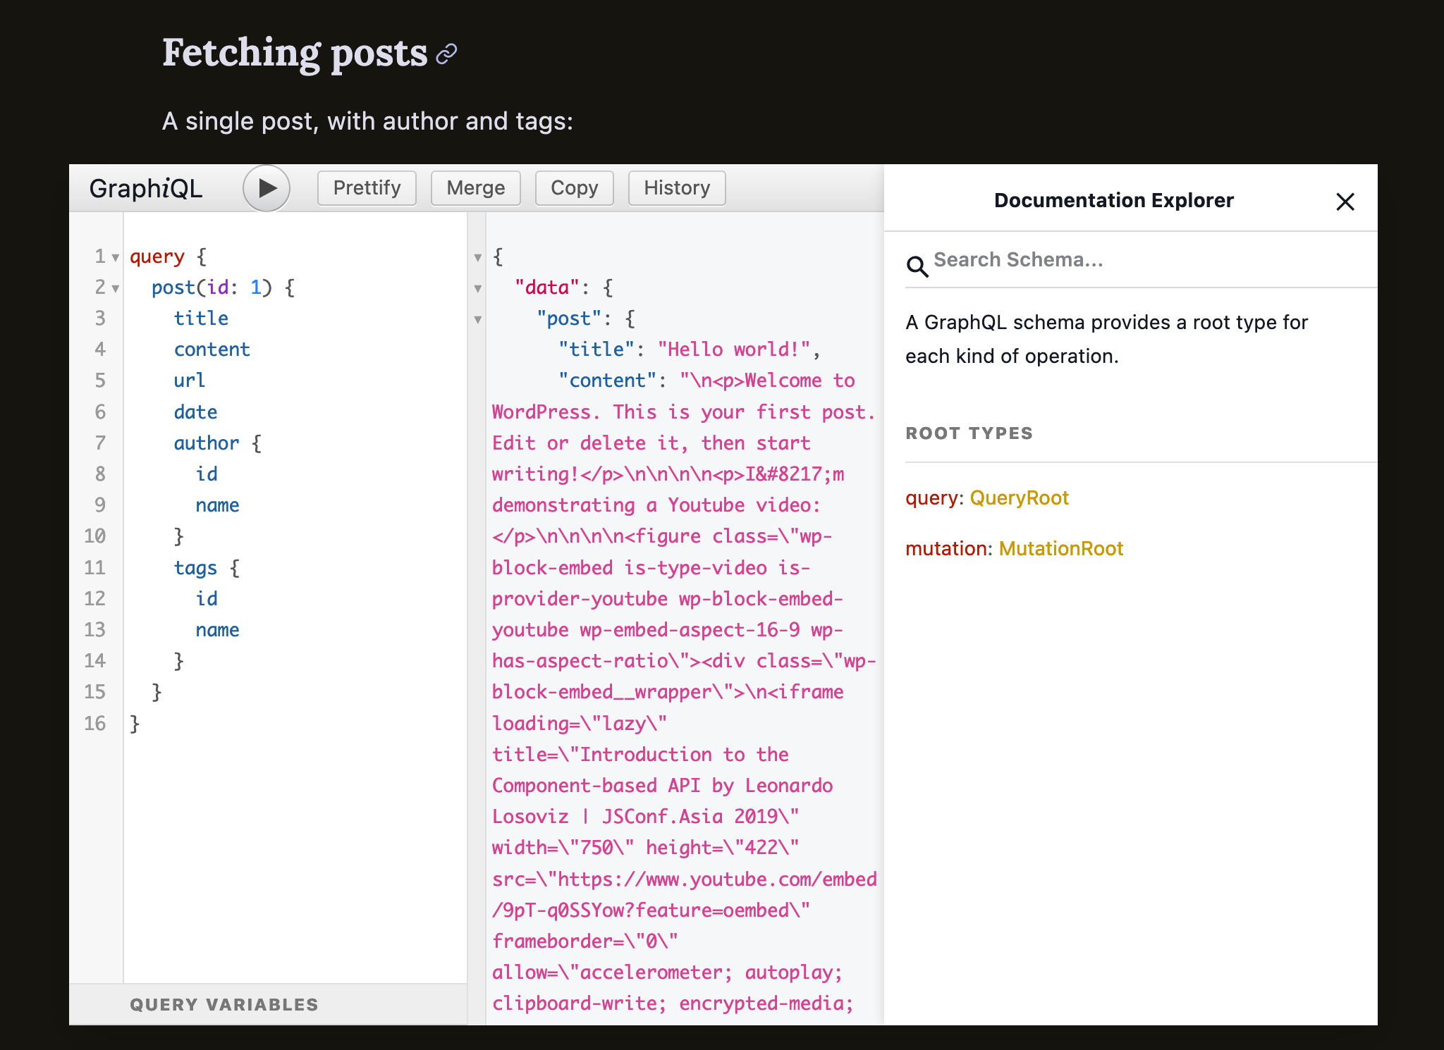Collapse the post selection on line 2
The width and height of the screenshot is (1444, 1050).
coord(116,288)
